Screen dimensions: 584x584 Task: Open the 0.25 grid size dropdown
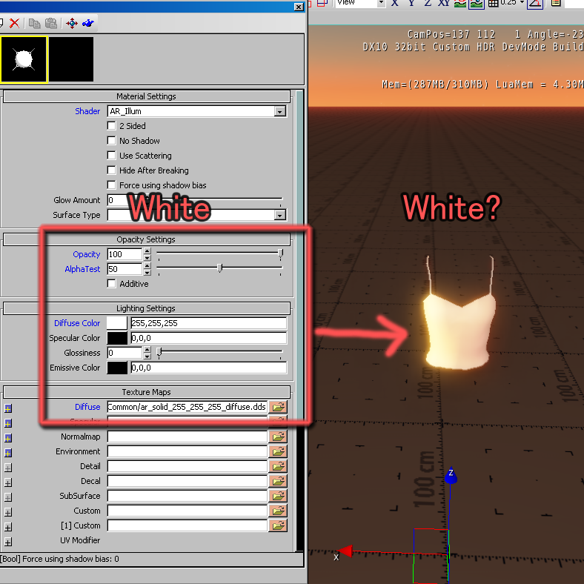point(522,3)
